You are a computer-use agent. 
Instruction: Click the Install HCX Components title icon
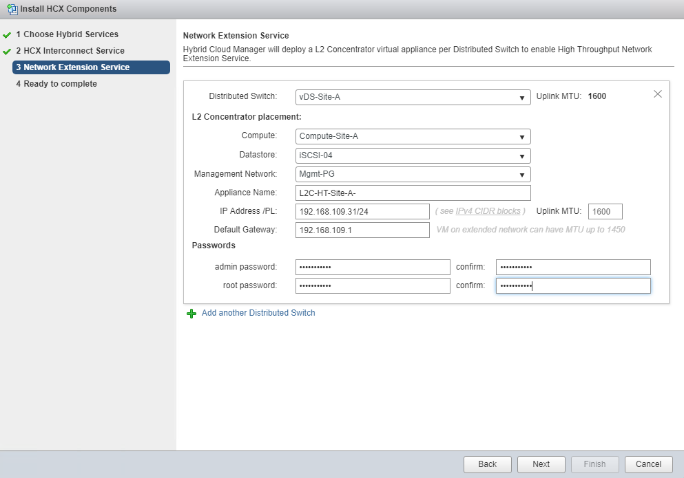tap(12, 9)
